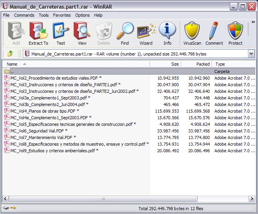Select MC_Vol4a_Complemento1_Sept2003.PDF
Viewport: 258px width, 214px height.
tap(51, 118)
